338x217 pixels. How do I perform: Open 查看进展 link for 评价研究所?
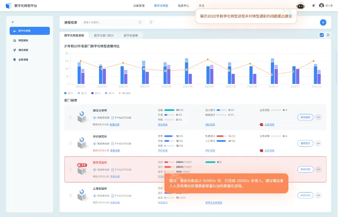coord(115,150)
